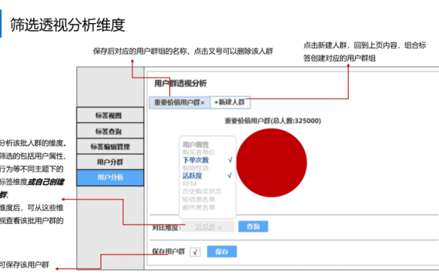Viewport: 439px width, 277px height.
Task: Toggle the 保存用户群 checkbox
Action: pos(195,252)
